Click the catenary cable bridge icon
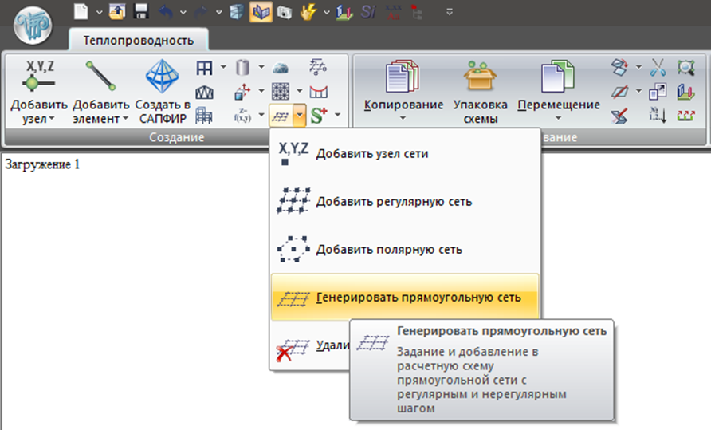Screen dimensions: 711x430 (318, 93)
